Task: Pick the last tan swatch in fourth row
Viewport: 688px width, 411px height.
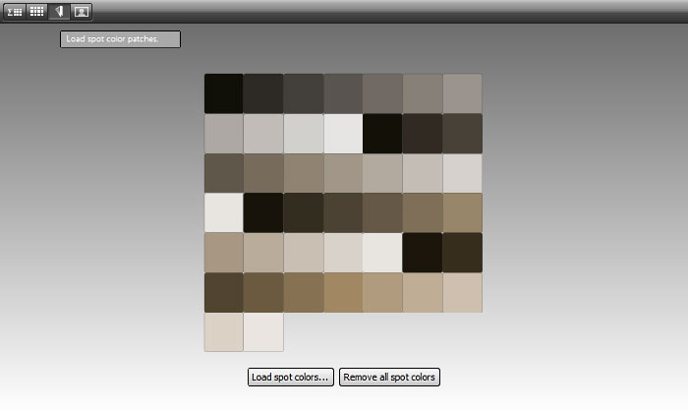Action: coord(463,213)
